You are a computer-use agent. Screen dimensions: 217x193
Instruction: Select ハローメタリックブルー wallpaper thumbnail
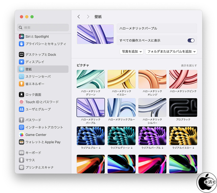pyautogui.click(x=121, y=108)
